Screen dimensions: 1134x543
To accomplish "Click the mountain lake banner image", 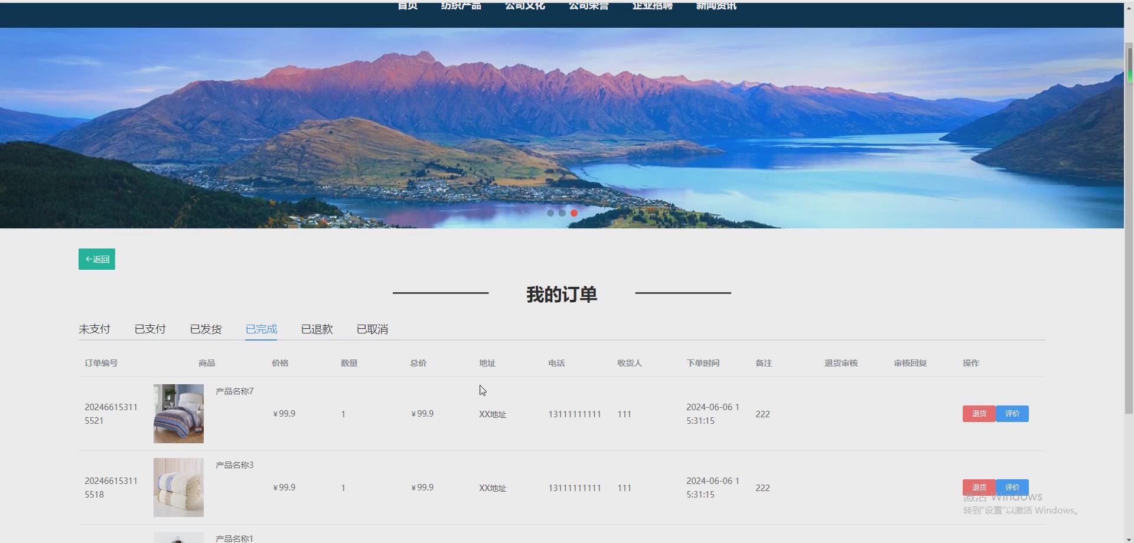I will coord(562,128).
